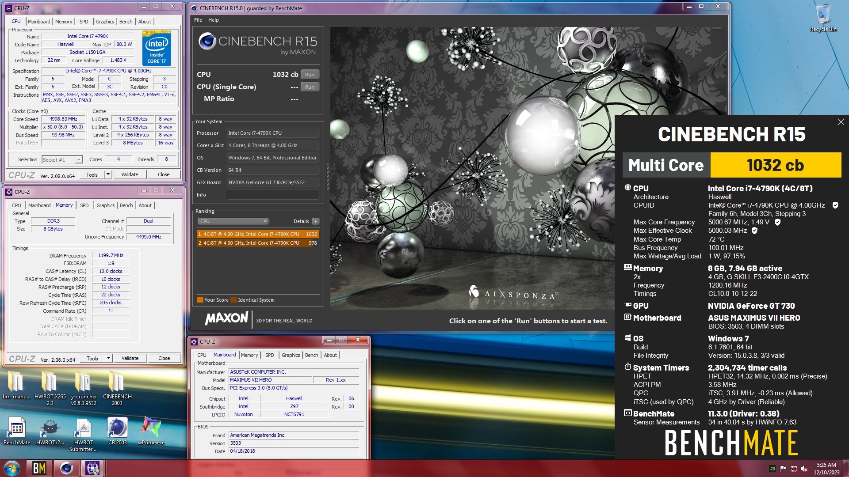
Task: Click the Processor field Intel Core i7-4790K CPU
Action: [273, 133]
